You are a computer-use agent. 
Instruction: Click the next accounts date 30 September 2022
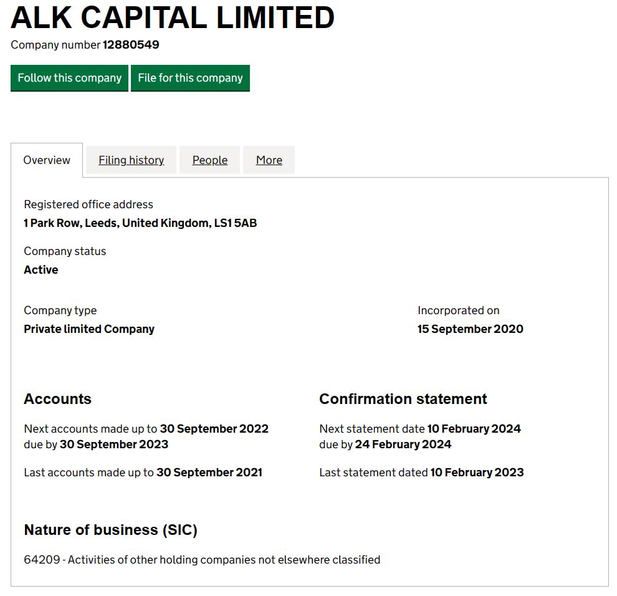(x=214, y=429)
